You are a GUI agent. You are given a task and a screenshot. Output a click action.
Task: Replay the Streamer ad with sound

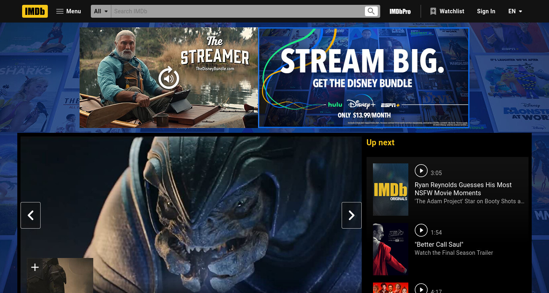coord(169,78)
